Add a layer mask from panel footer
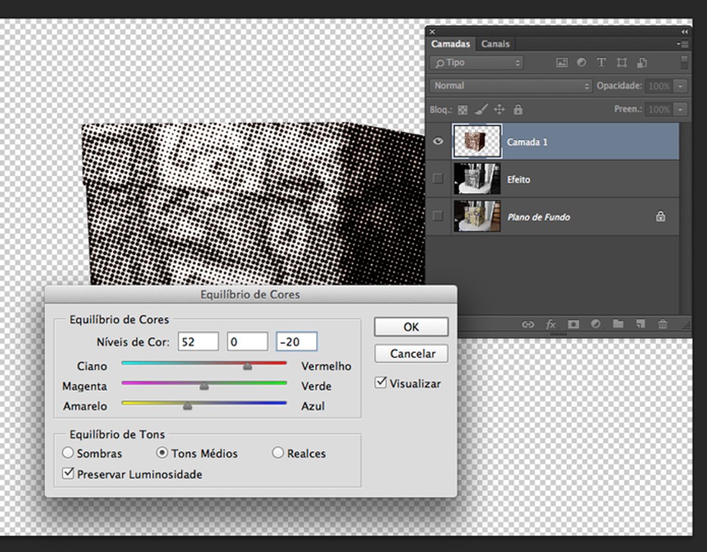Viewport: 707px width, 552px height. point(573,324)
